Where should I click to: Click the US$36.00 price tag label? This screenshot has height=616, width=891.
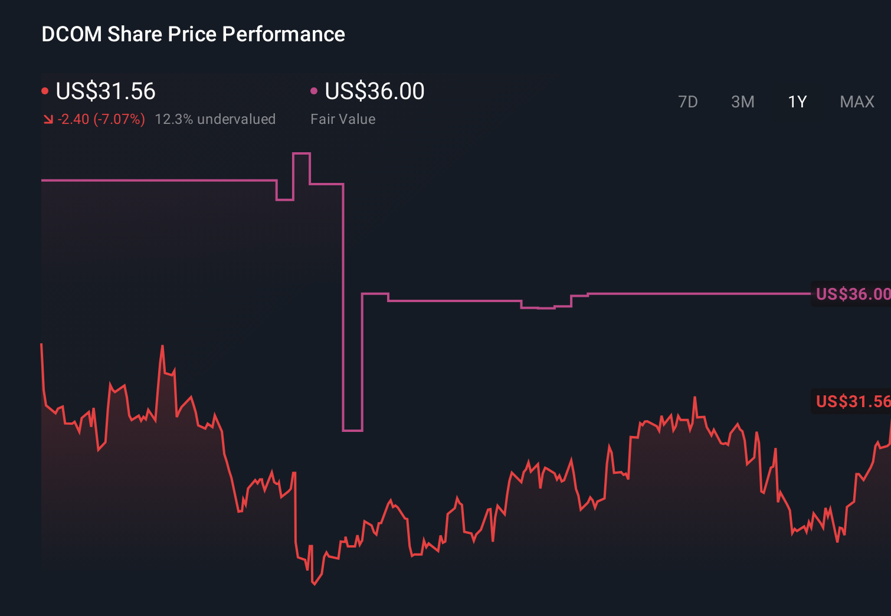pos(852,294)
